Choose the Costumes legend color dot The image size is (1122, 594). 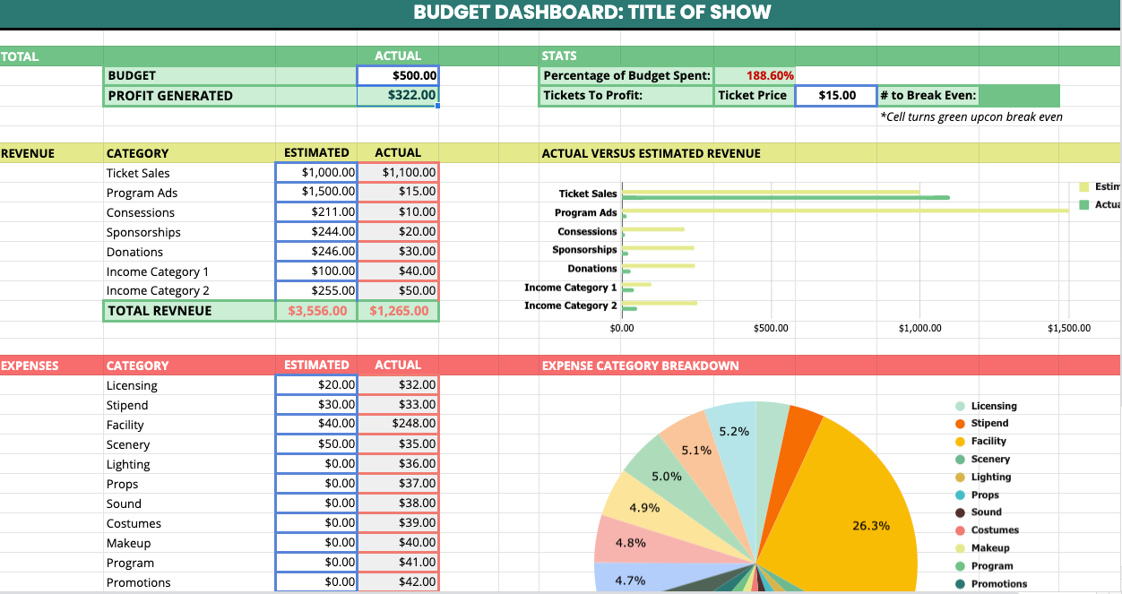click(960, 530)
